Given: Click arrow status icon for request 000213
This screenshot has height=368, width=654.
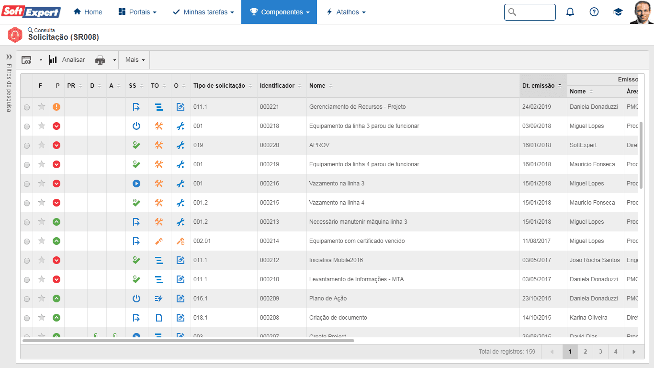Looking at the screenshot, I should pos(136,222).
